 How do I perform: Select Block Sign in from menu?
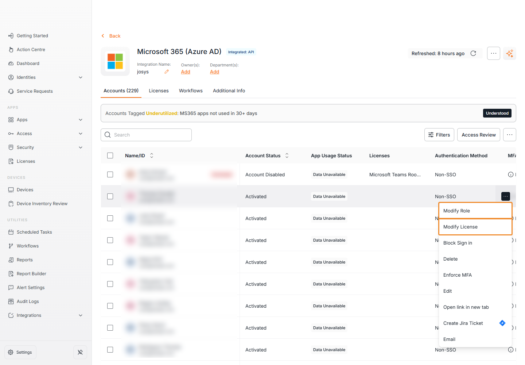click(x=475, y=243)
